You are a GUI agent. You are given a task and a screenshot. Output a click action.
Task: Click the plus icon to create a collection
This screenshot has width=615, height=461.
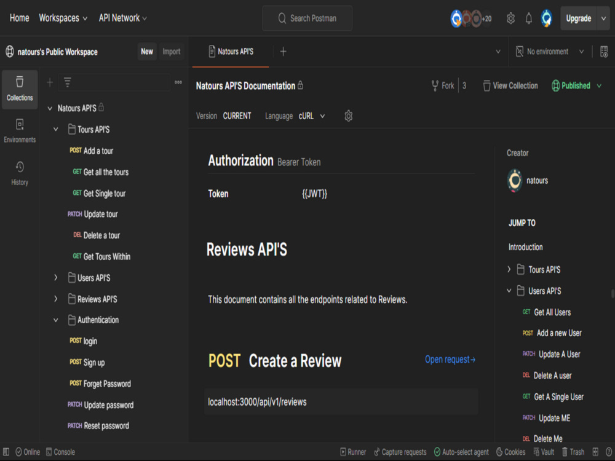pyautogui.click(x=50, y=82)
